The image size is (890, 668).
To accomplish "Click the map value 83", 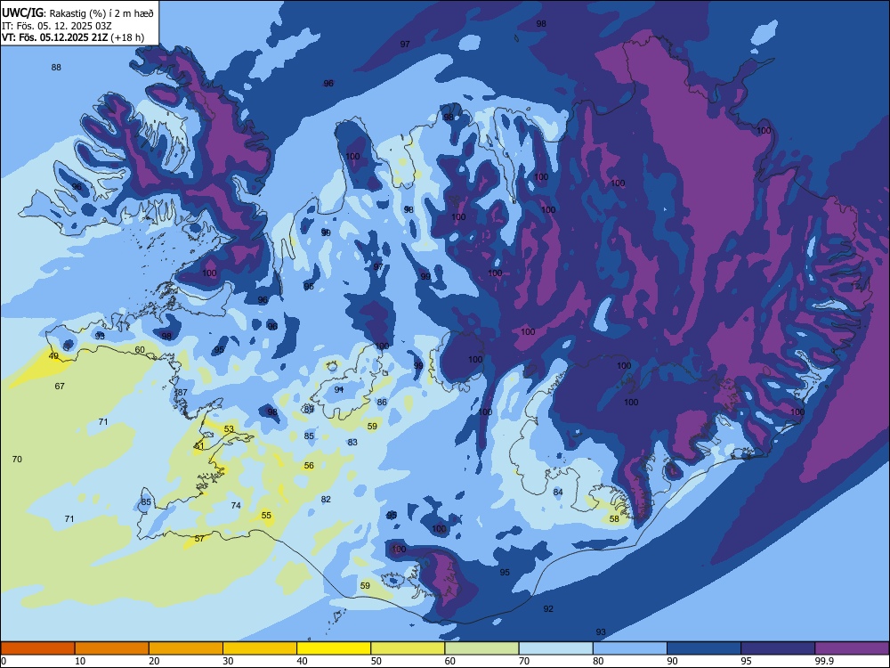I will tap(352, 442).
